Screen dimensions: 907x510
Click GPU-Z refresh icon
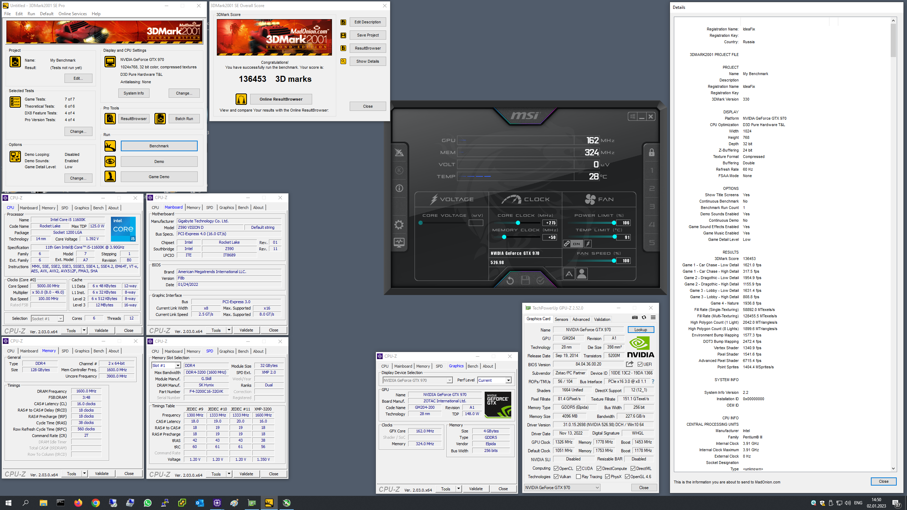pyautogui.click(x=644, y=317)
